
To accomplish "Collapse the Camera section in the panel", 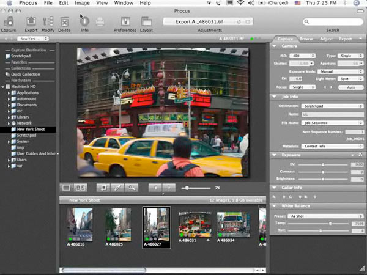I will point(275,46).
